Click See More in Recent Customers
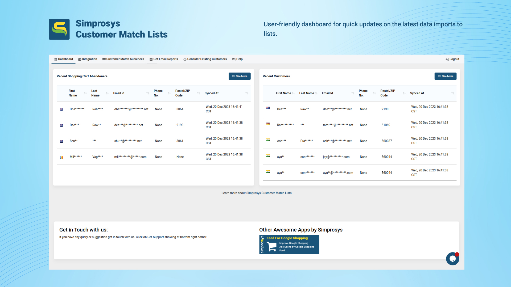Image resolution: width=511 pixels, height=287 pixels. click(446, 76)
